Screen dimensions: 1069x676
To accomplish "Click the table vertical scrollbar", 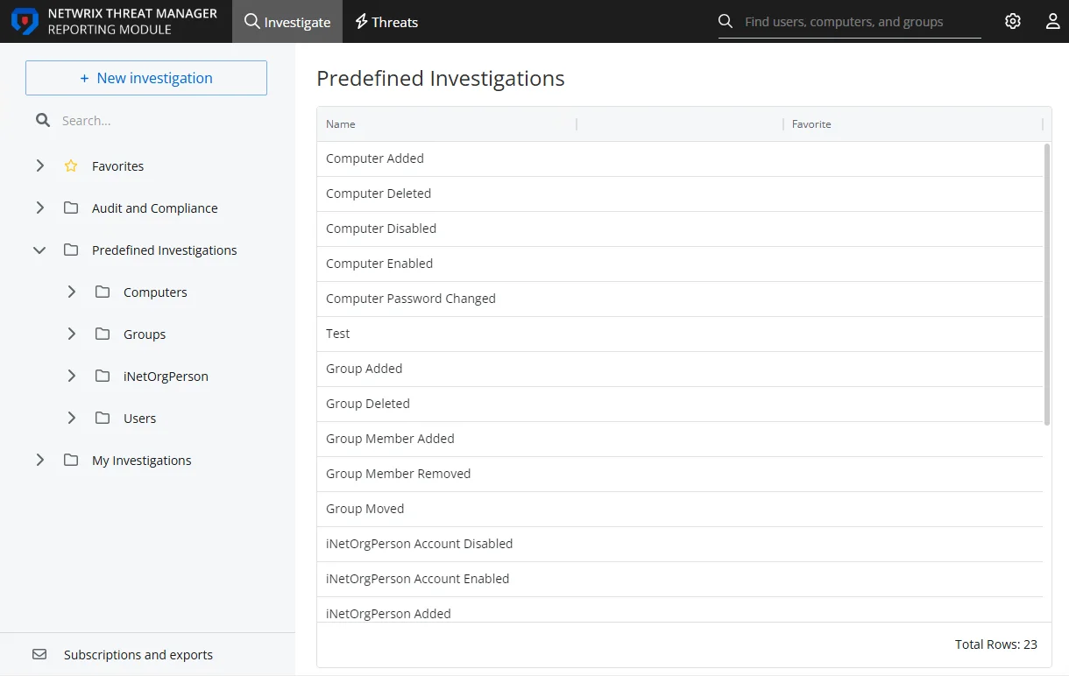I will click(x=1047, y=285).
